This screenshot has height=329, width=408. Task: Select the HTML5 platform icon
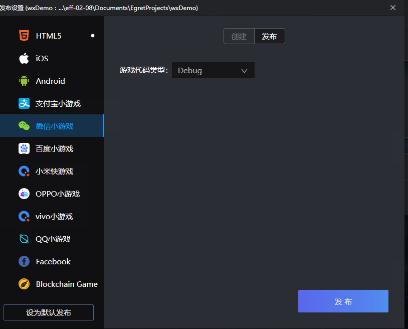24,36
